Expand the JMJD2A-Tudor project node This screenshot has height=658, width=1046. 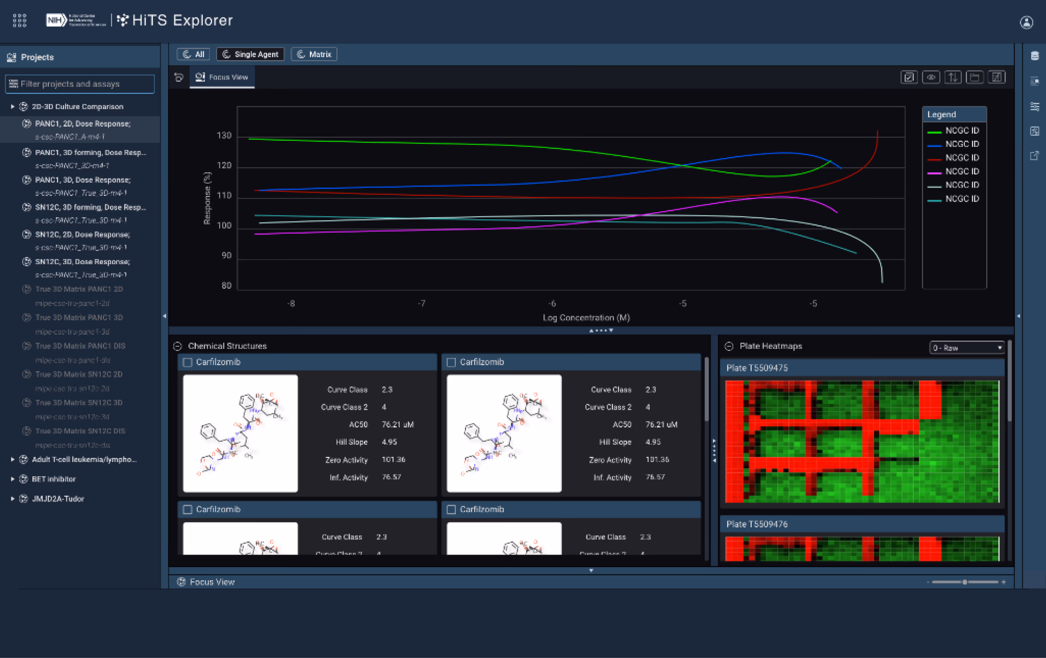(13, 499)
